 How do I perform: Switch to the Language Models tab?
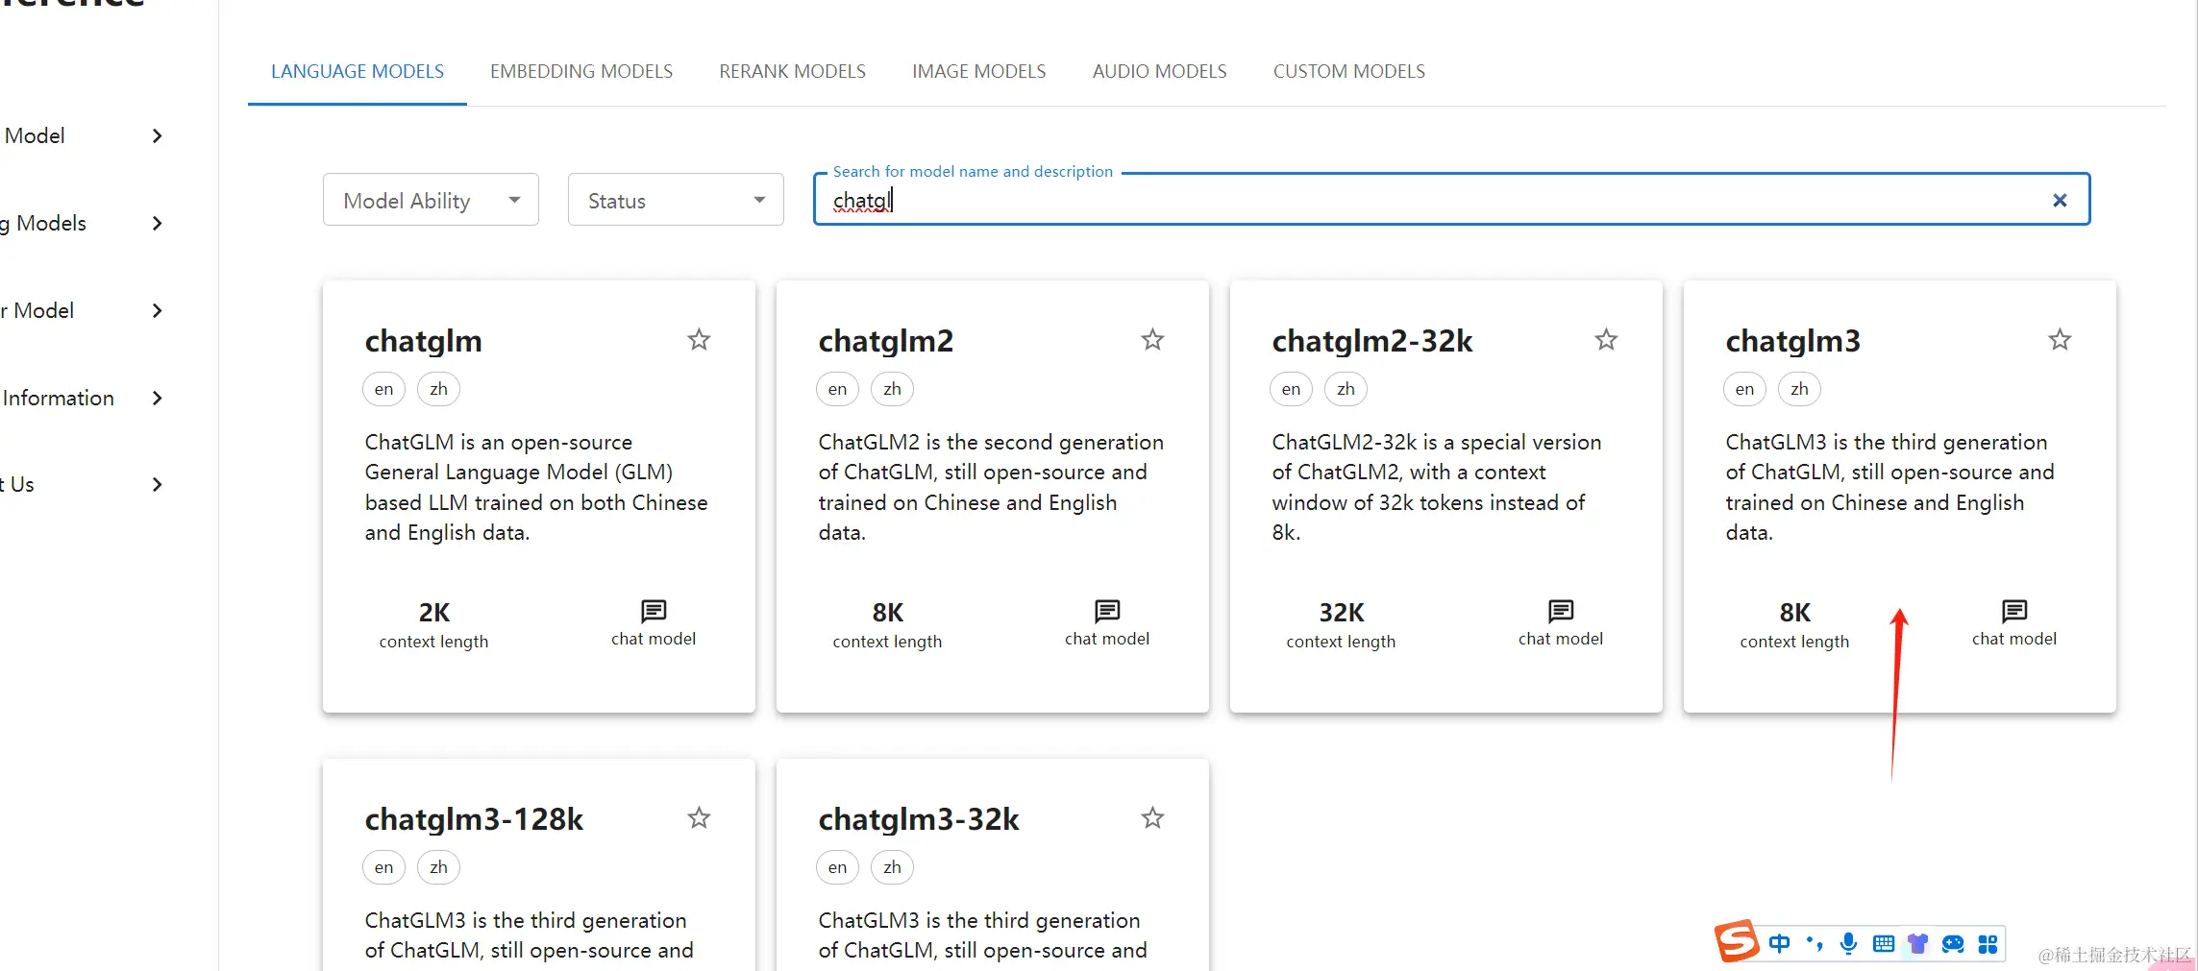[x=358, y=71]
